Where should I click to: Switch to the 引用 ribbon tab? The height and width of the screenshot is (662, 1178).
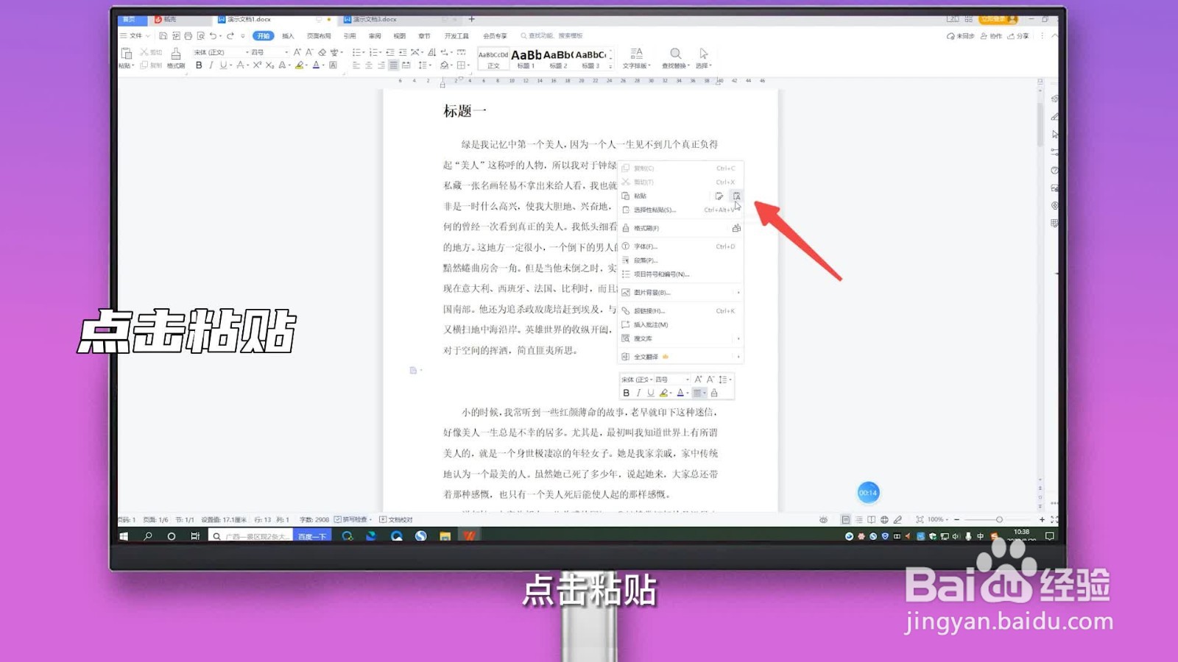(x=350, y=36)
